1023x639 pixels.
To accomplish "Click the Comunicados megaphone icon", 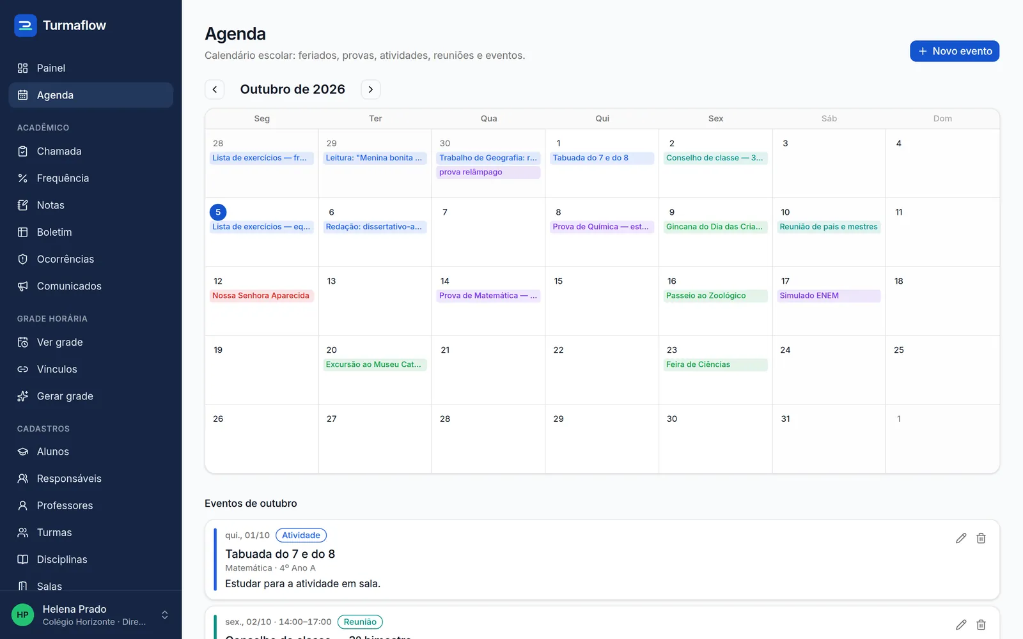I will [23, 286].
